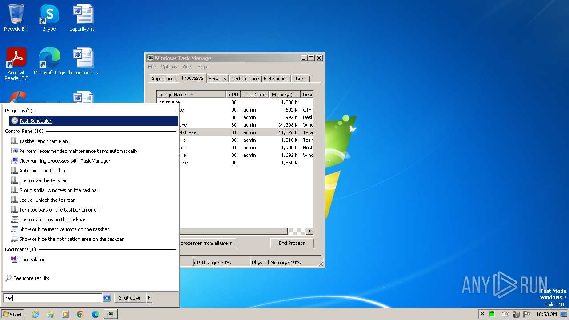The image size is (569, 320).
Task: Sort processes by CPU column
Action: 233,95
